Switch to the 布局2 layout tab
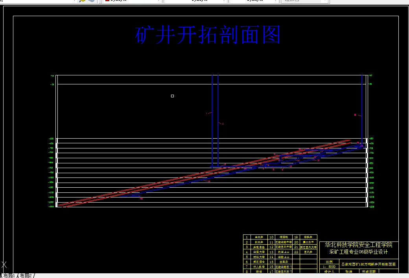This screenshot has width=409, height=278. tap(26, 275)
